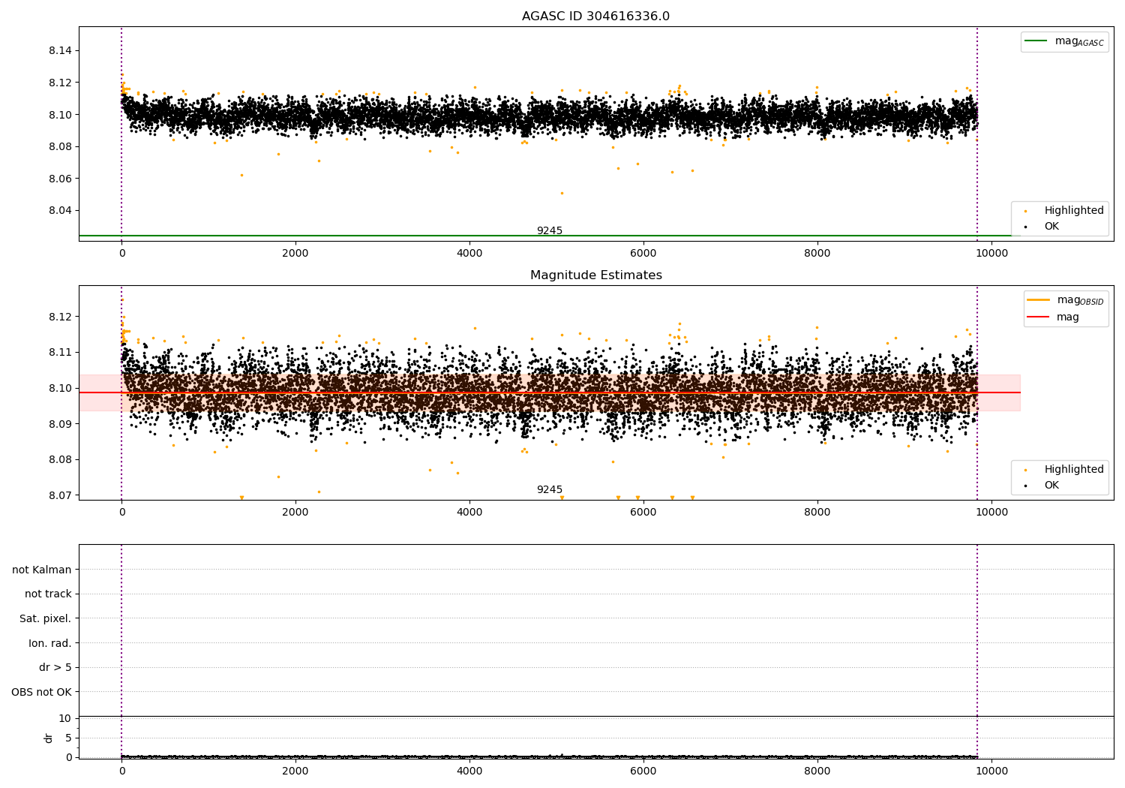Click the Magnitude Estimates title
The image size is (1125, 788).
(595, 275)
